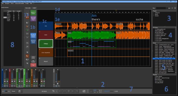The height and width of the screenshot is (96, 178).
Task: Click Set Start to Selected Section button
Action: tap(33, 36)
